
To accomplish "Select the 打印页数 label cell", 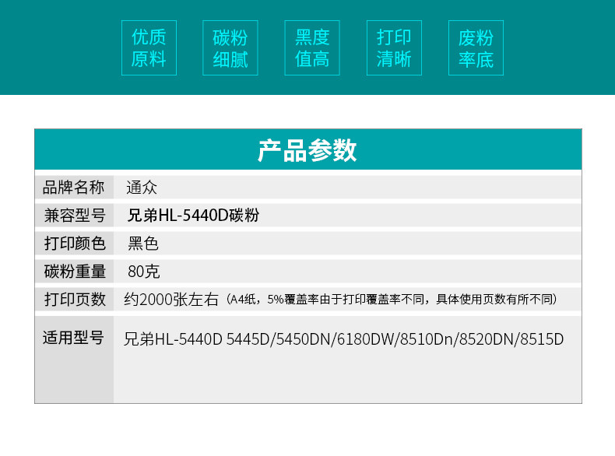I will (x=74, y=299).
